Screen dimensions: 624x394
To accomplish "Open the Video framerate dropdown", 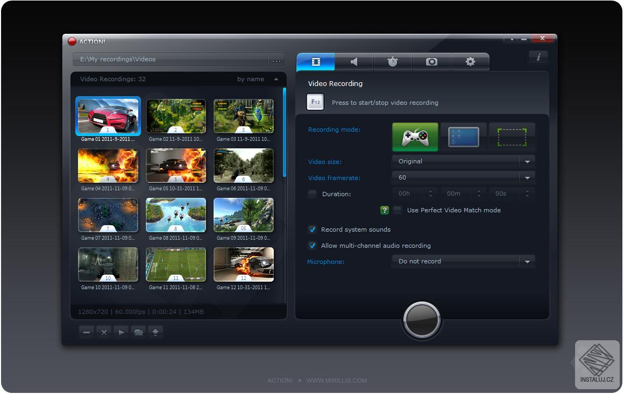I will pyautogui.click(x=463, y=178).
